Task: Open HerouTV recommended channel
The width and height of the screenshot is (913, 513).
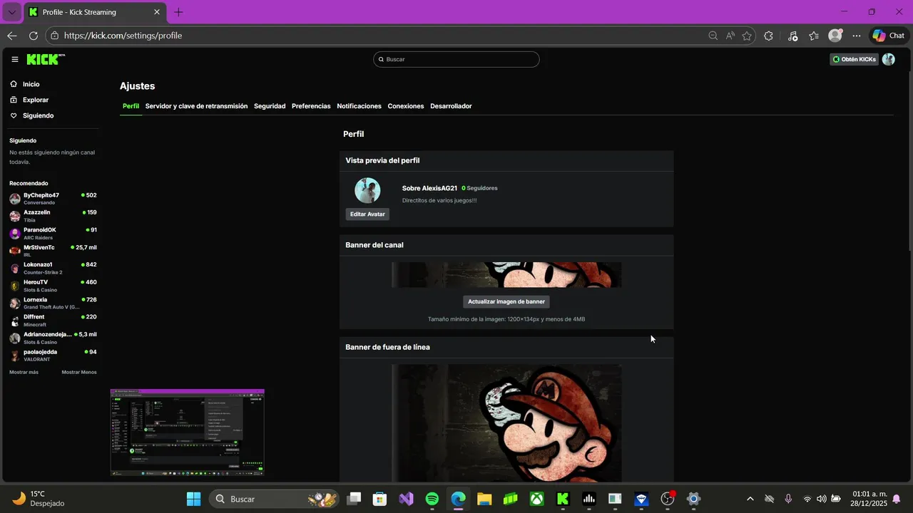Action: 53,286
